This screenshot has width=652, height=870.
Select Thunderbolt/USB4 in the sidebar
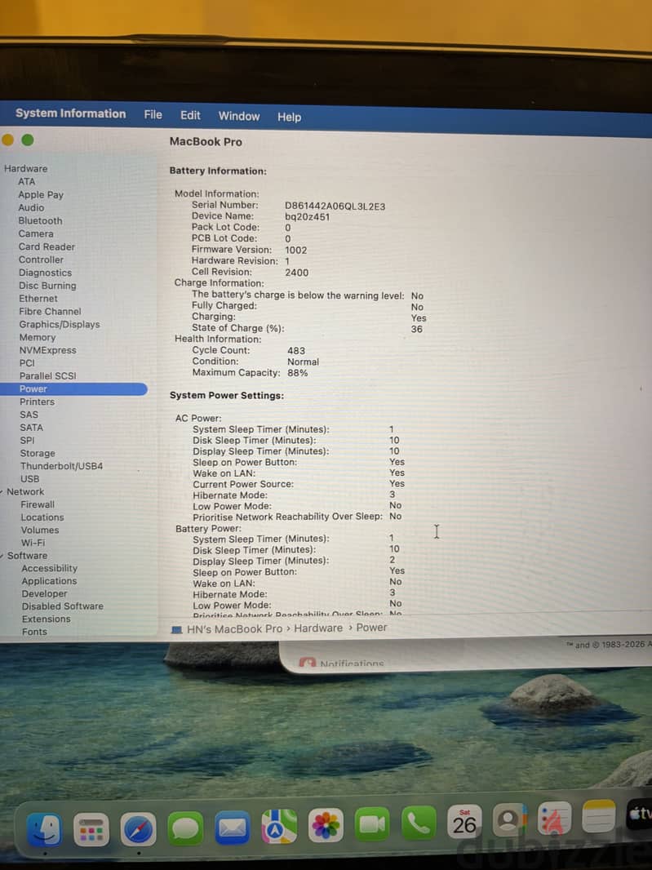tap(61, 466)
